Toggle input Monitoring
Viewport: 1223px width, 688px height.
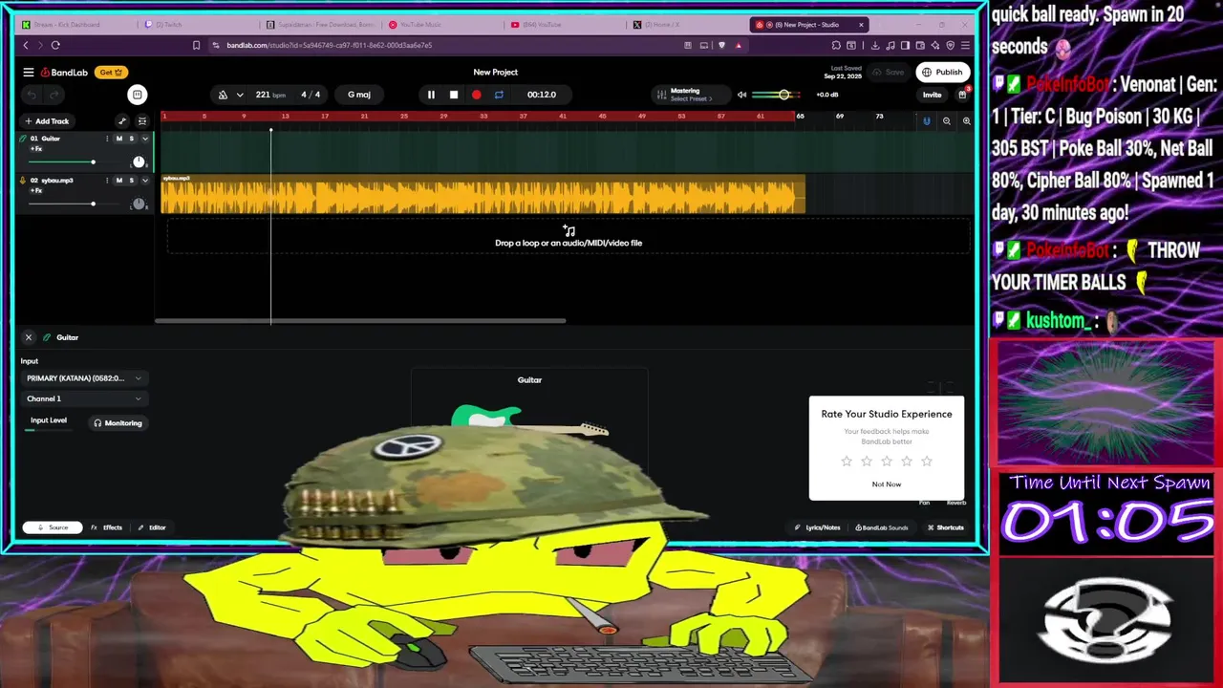(x=118, y=423)
